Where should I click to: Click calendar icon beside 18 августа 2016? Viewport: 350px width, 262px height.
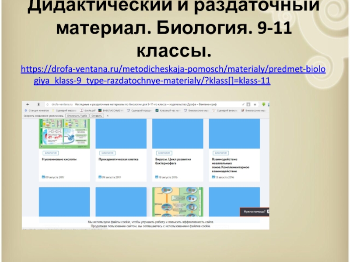click(x=156, y=178)
